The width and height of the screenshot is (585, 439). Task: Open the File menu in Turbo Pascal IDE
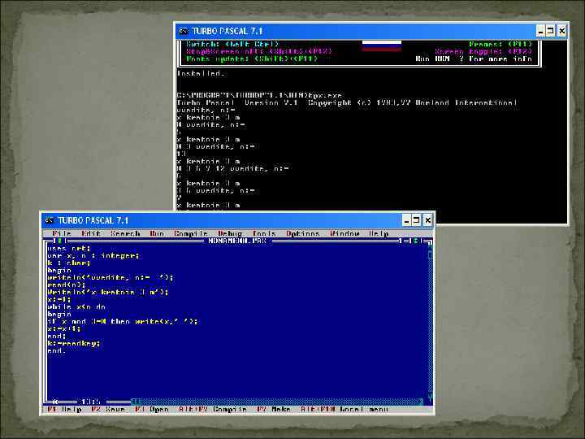(62, 233)
